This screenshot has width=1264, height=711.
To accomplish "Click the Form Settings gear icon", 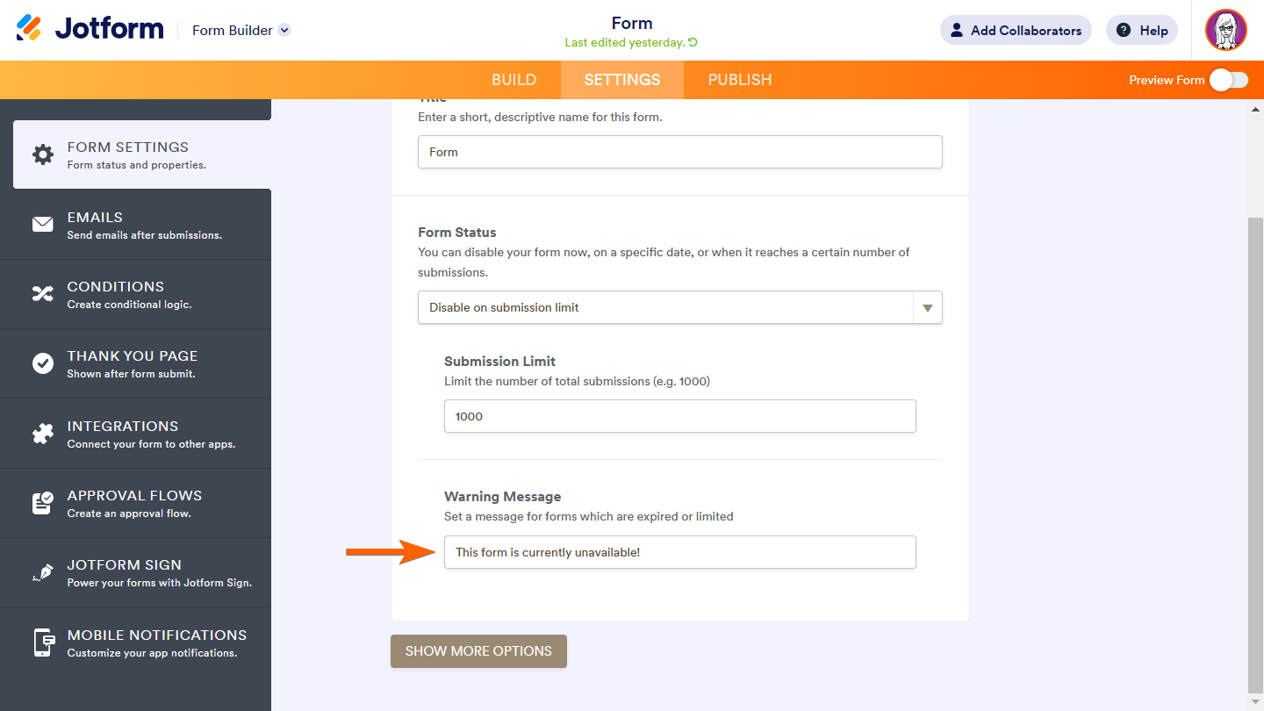I will click(x=42, y=154).
